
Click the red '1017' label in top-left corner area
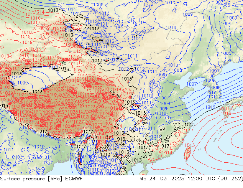point(36,22)
